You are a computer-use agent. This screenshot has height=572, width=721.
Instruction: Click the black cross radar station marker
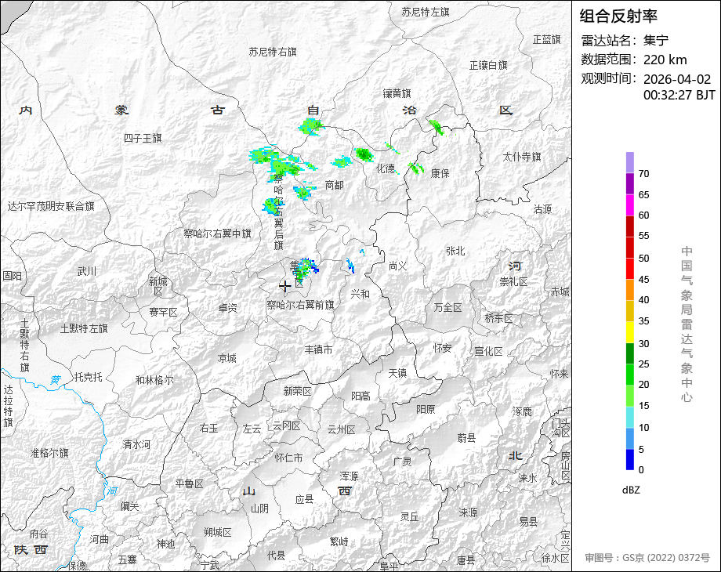tap(284, 287)
